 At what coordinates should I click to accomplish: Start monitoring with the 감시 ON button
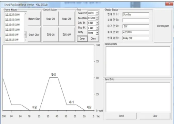tap(50, 35)
